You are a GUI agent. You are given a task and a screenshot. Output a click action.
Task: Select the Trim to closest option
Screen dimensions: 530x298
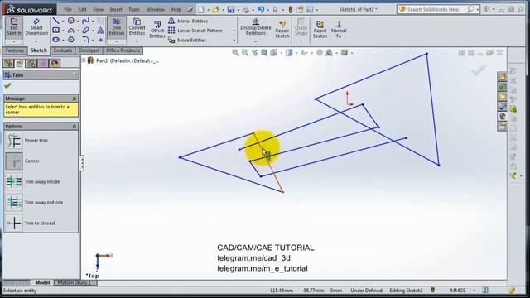[x=31, y=223]
